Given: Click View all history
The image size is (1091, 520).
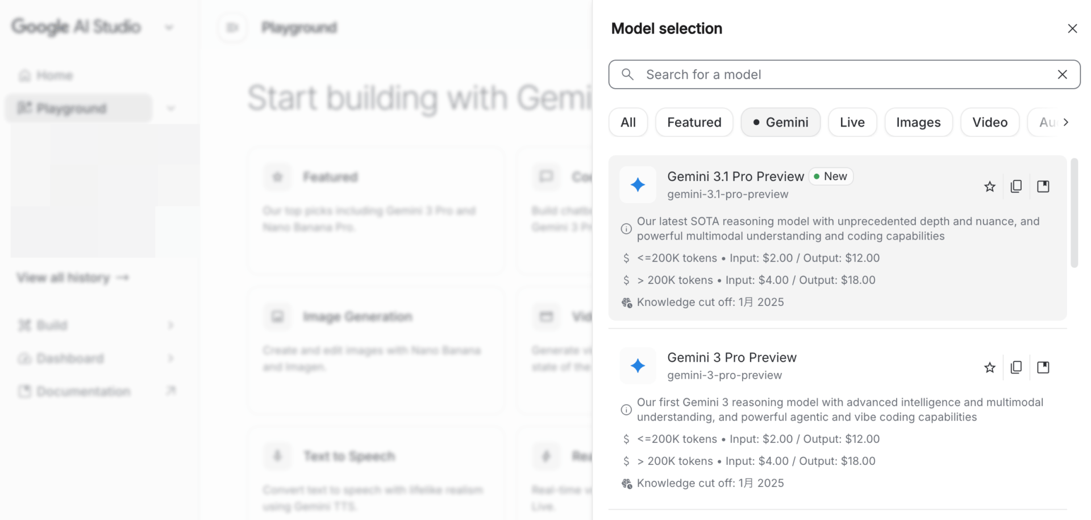Looking at the screenshot, I should (x=72, y=278).
